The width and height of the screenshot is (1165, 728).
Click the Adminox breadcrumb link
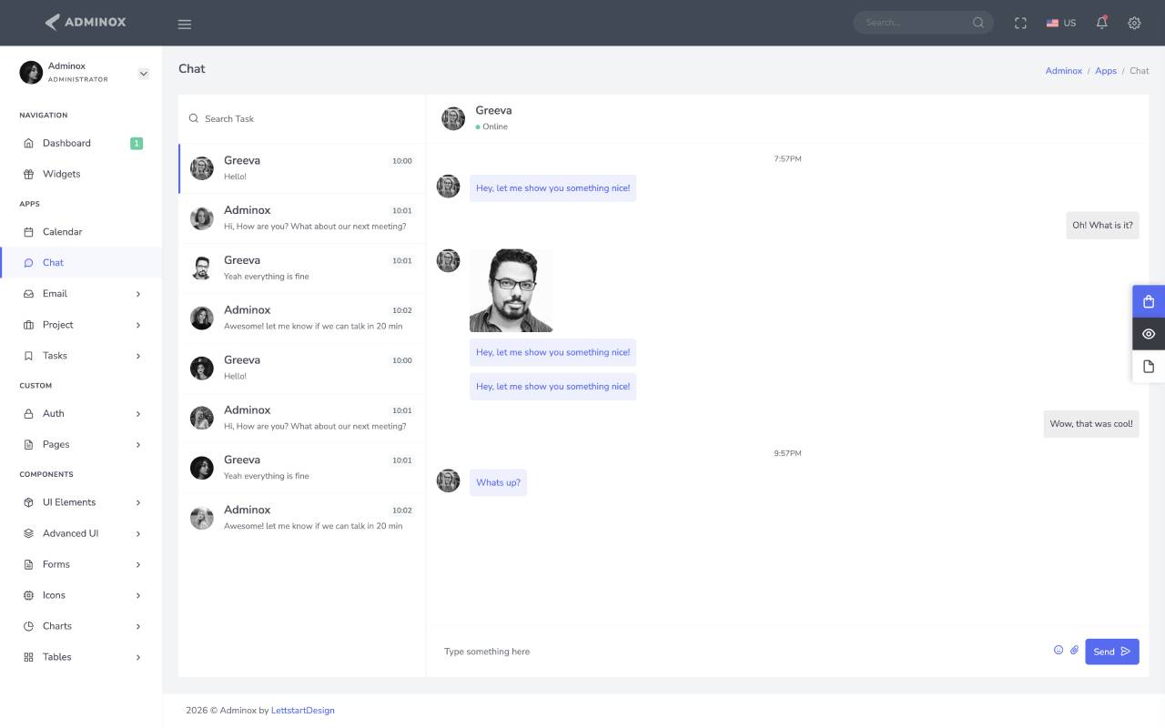point(1063,71)
